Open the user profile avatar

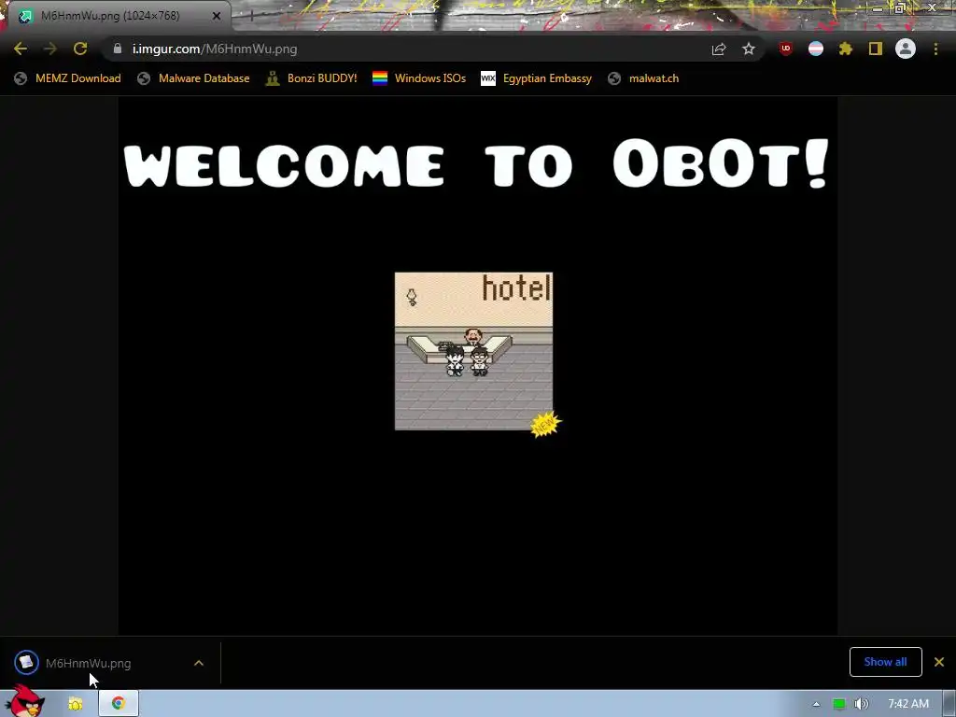click(x=906, y=49)
